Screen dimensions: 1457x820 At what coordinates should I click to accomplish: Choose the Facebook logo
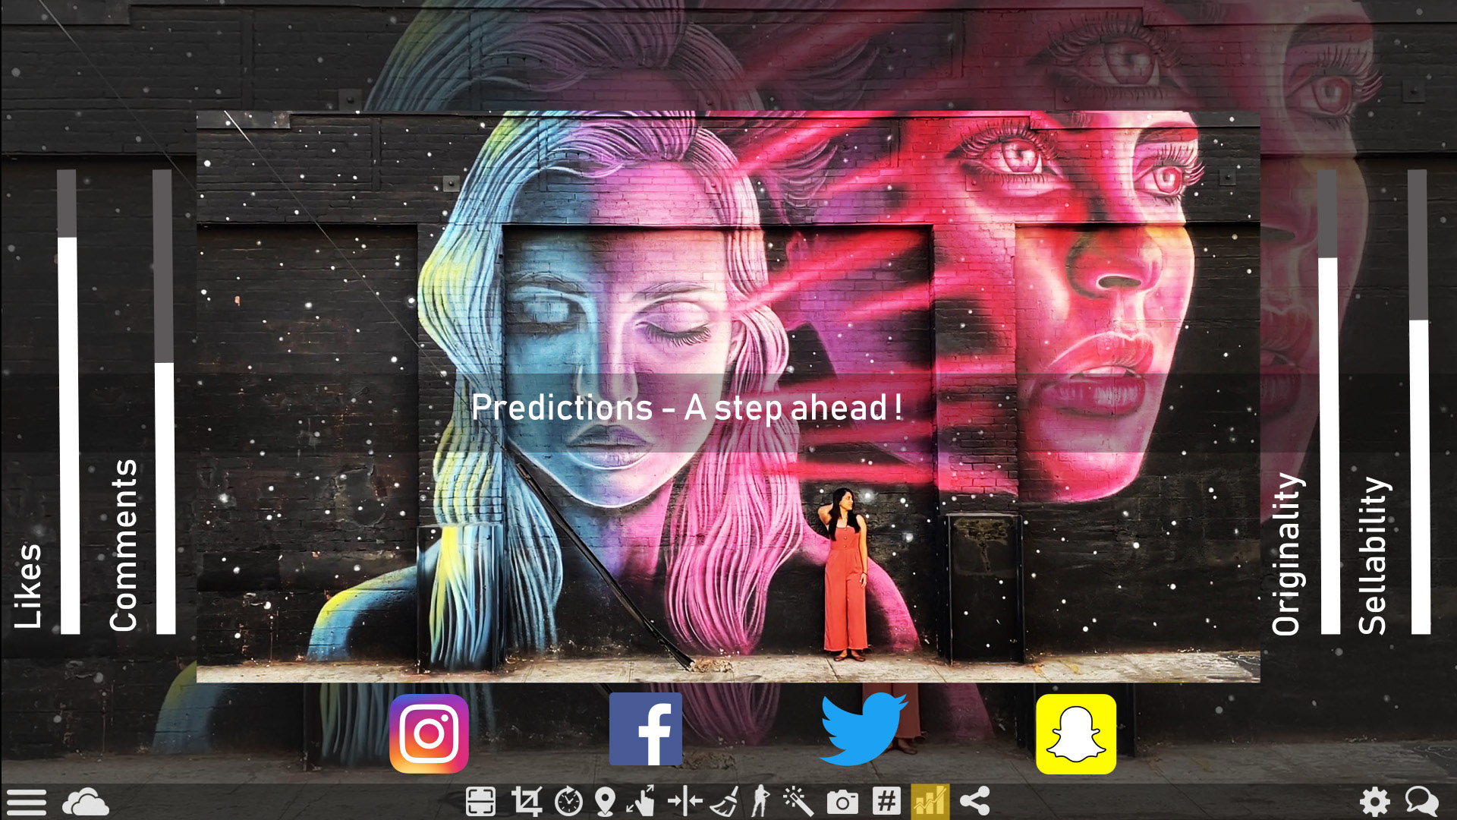click(646, 729)
